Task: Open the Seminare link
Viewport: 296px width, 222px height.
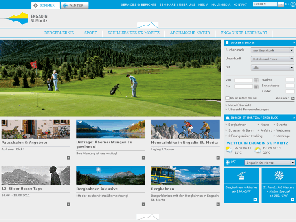Action: click(x=167, y=4)
